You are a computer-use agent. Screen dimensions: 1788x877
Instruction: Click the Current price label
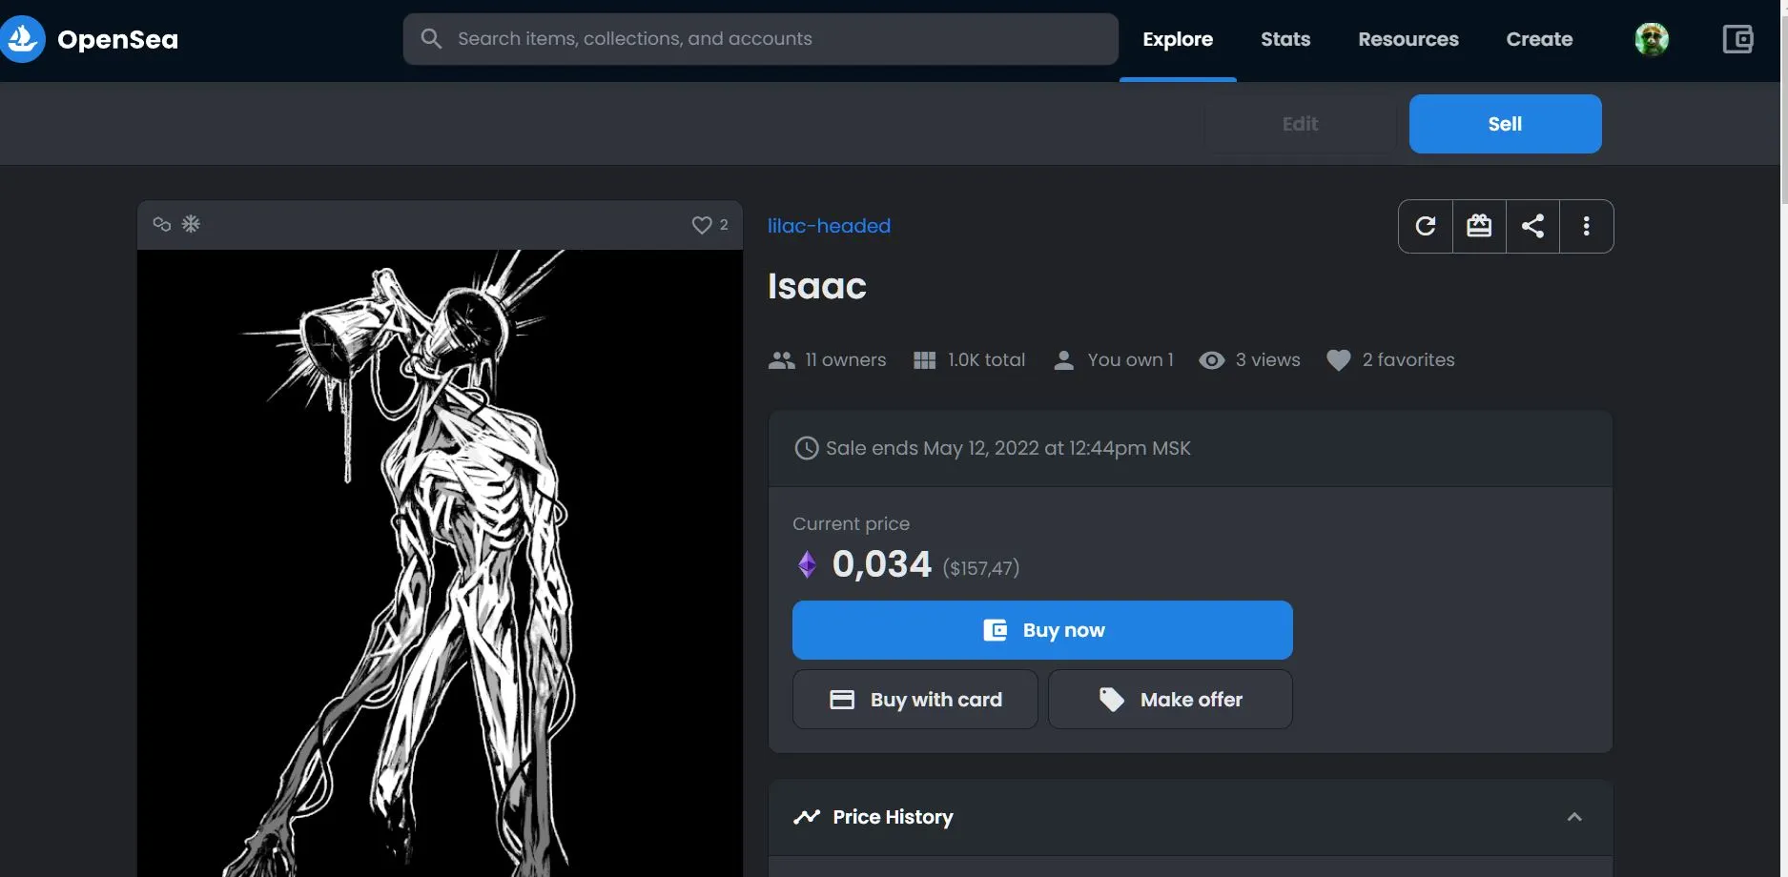point(851,523)
